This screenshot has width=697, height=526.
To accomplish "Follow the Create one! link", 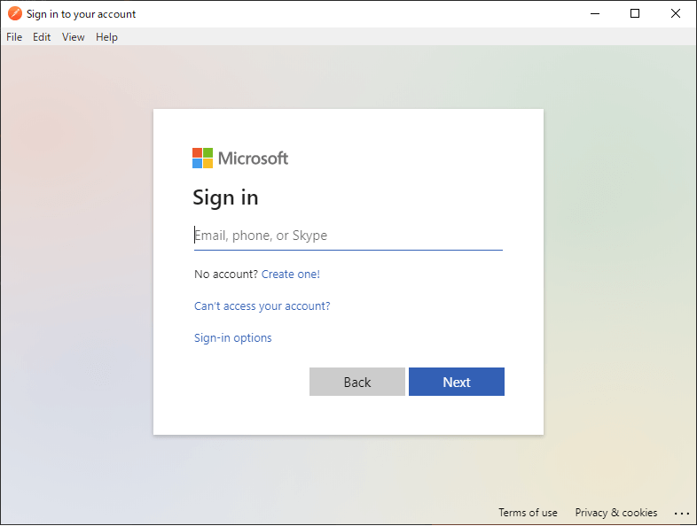I will (x=291, y=275).
